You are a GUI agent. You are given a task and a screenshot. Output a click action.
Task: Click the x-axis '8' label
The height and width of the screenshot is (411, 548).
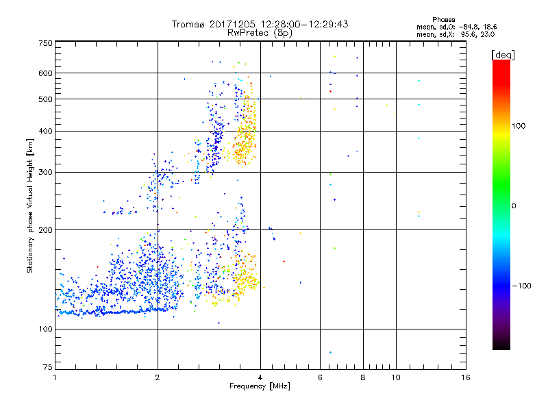click(x=363, y=377)
